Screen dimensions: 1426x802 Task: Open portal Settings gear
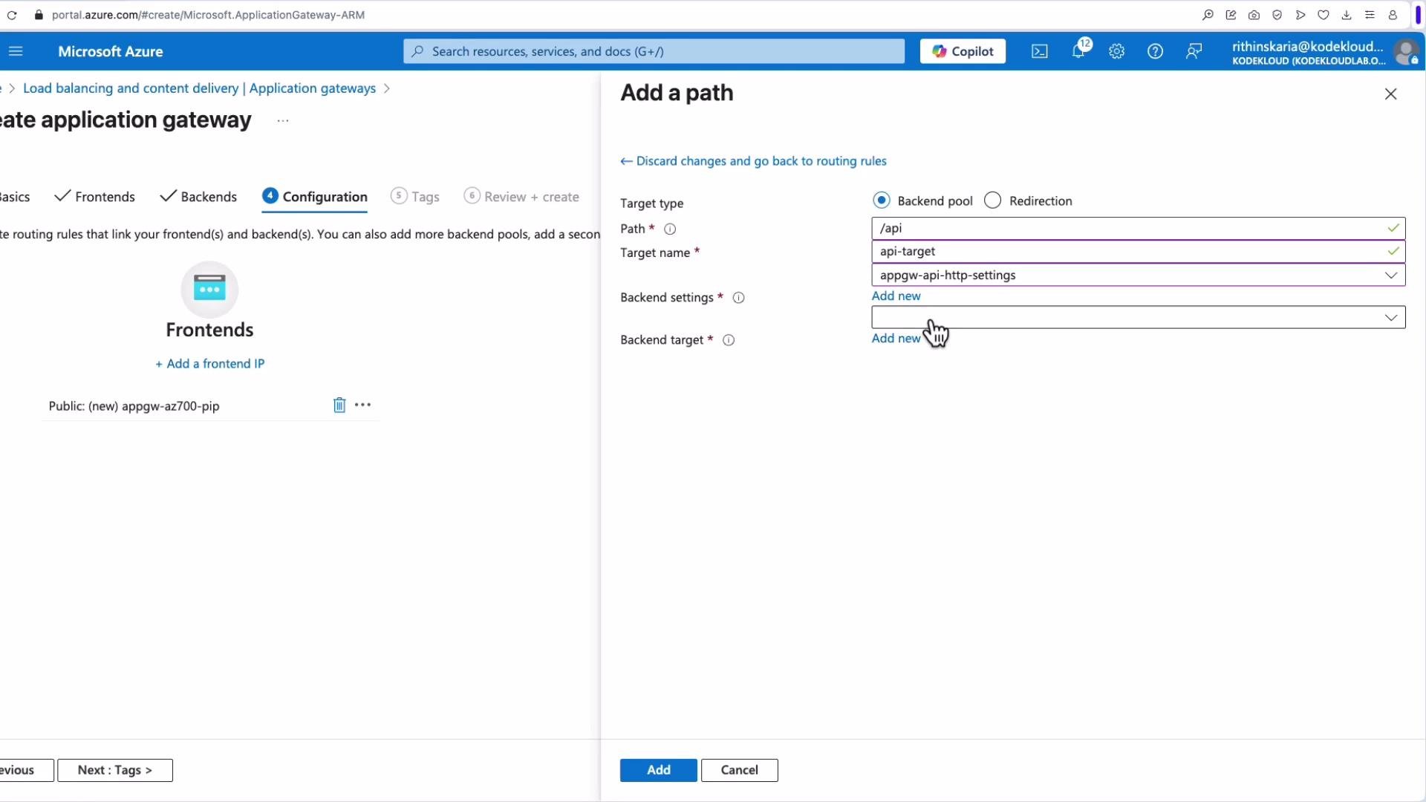1117,51
